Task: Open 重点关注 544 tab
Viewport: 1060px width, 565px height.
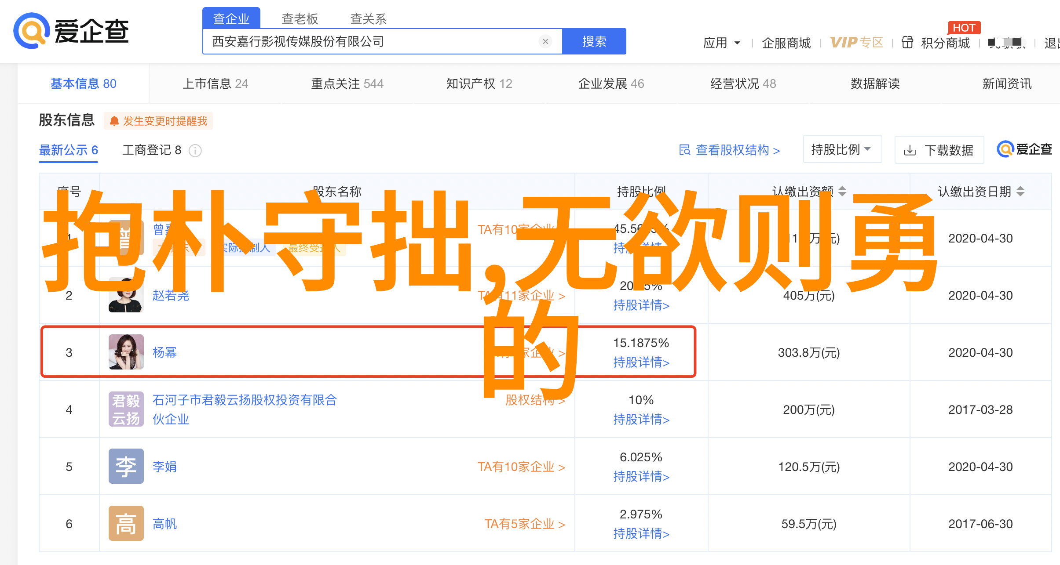Action: click(x=347, y=83)
